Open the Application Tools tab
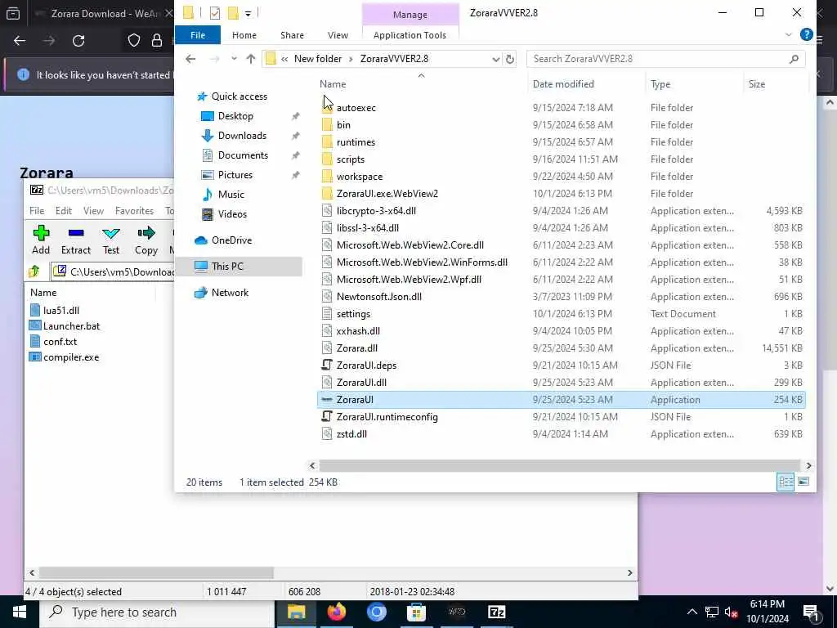837x628 pixels. [x=410, y=34]
